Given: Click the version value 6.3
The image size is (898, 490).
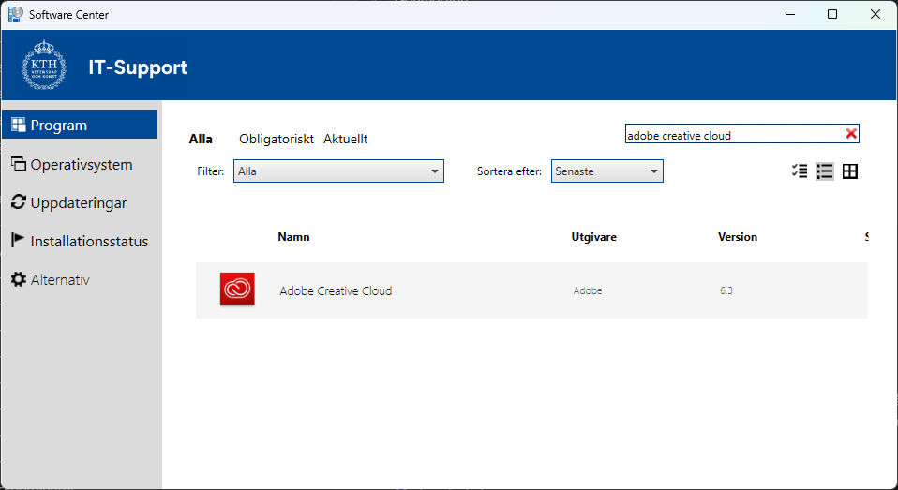Looking at the screenshot, I should [x=726, y=290].
